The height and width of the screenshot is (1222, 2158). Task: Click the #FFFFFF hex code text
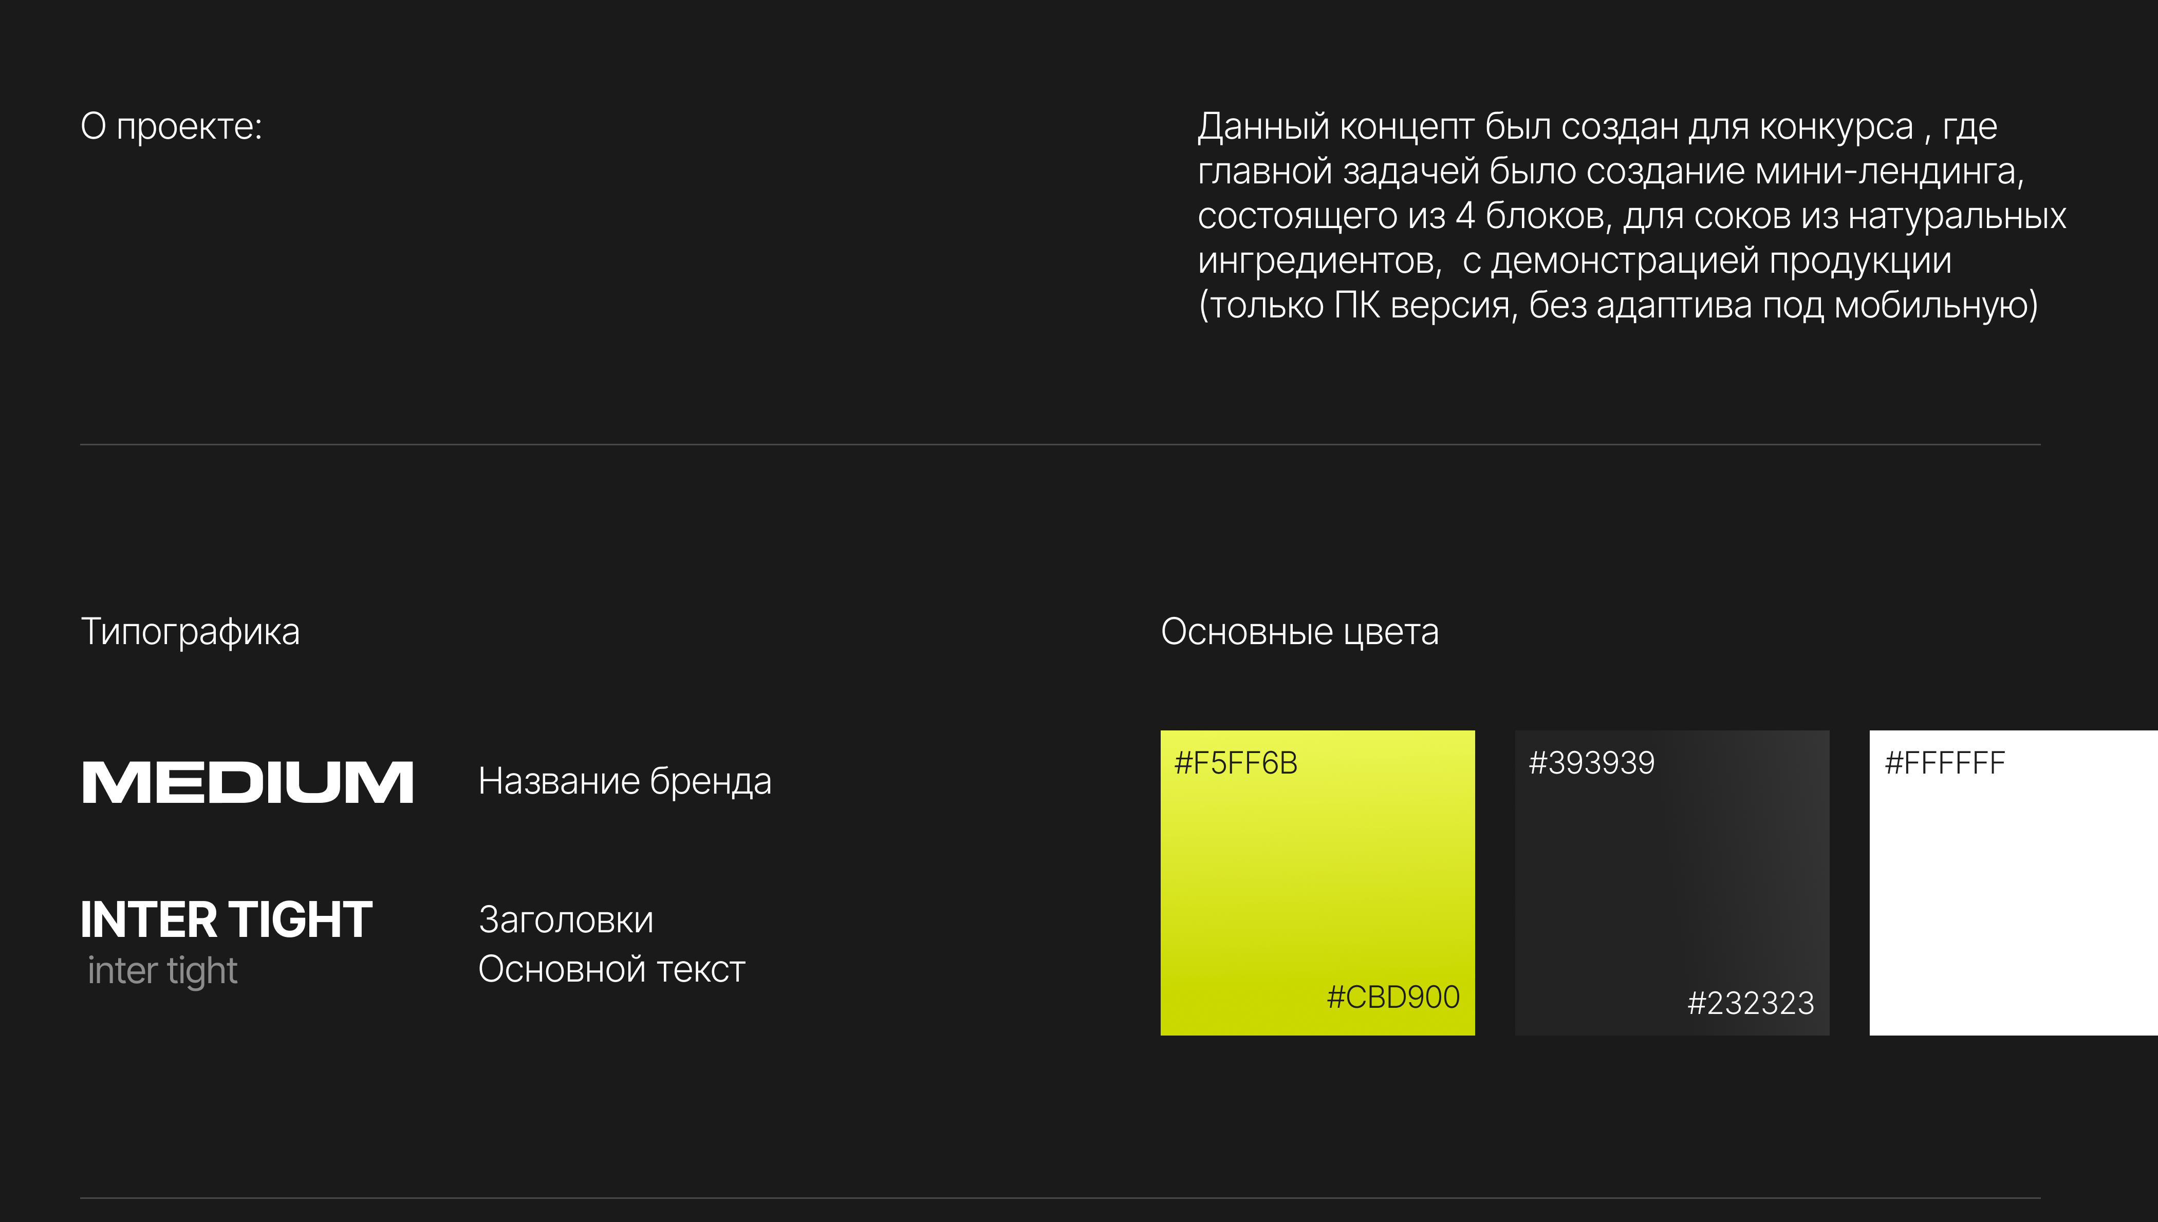click(x=1945, y=763)
